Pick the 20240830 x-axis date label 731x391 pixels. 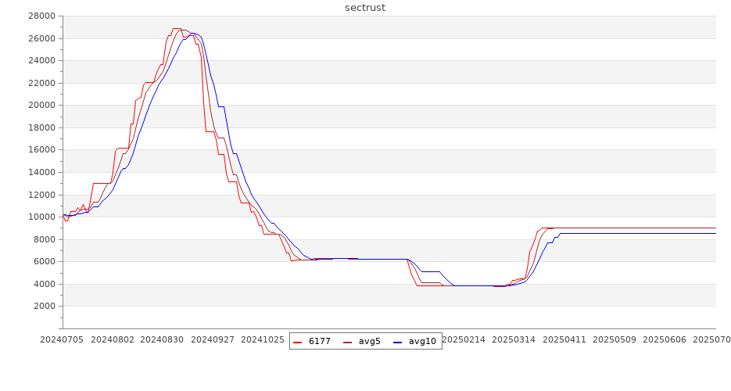click(x=163, y=340)
